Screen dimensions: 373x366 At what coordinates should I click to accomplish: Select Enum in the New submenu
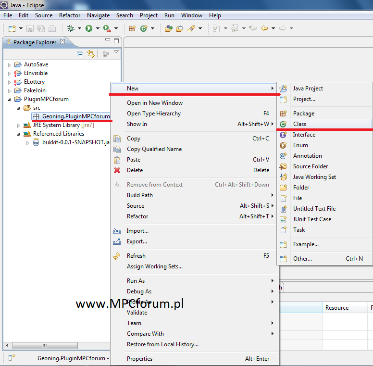[324, 145]
